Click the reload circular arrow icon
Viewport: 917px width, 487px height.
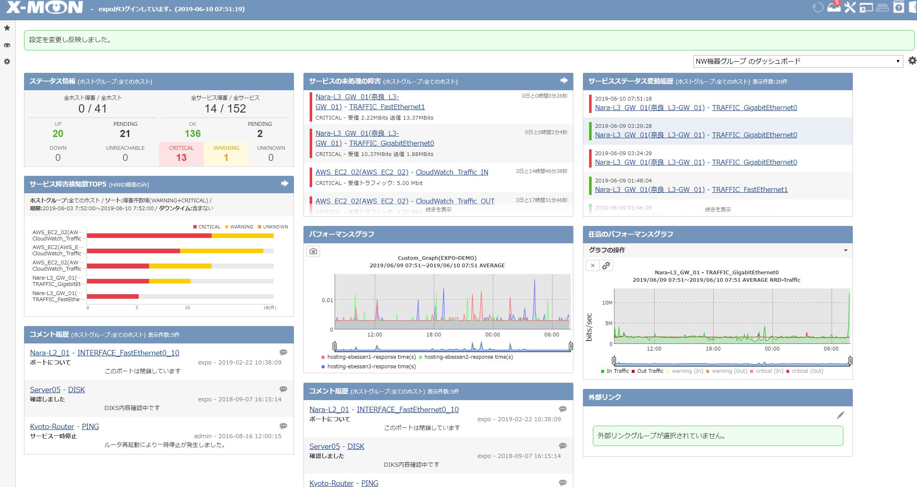pos(818,7)
